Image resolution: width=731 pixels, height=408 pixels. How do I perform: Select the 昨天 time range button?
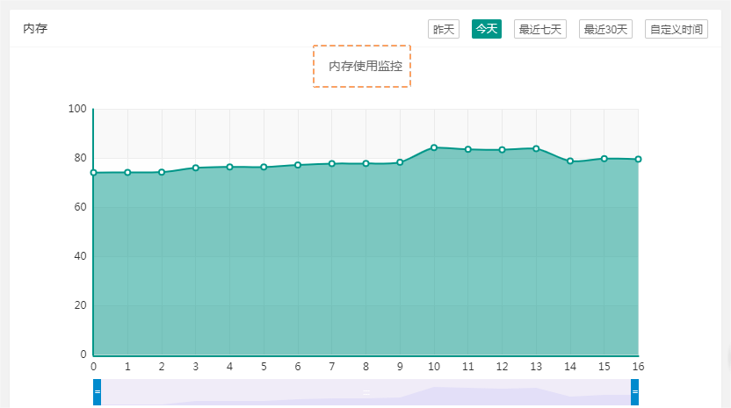click(x=443, y=29)
